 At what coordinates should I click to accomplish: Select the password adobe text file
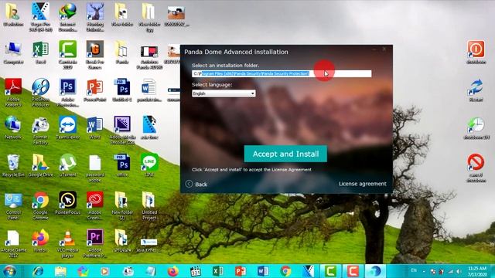(x=95, y=168)
